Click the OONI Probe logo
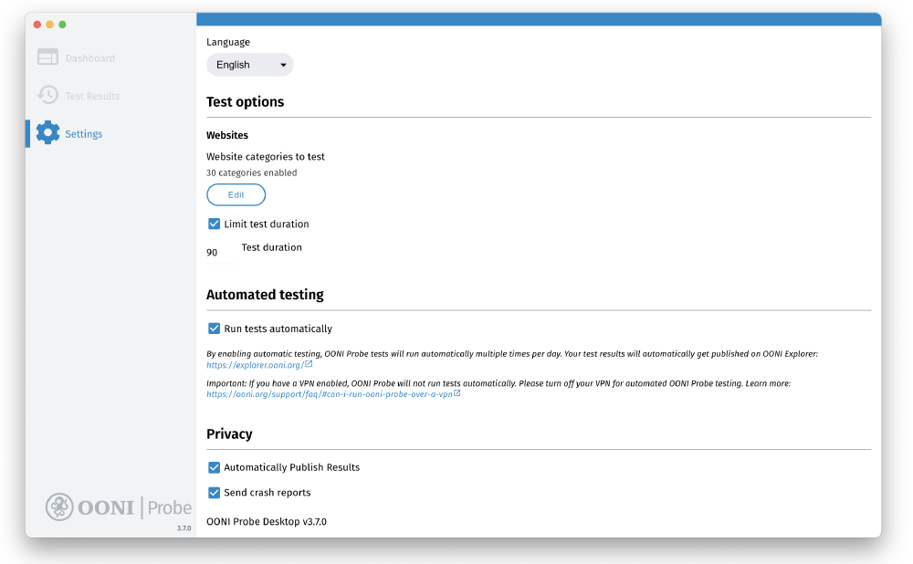Image resolution: width=913 pixels, height=564 pixels. click(118, 507)
